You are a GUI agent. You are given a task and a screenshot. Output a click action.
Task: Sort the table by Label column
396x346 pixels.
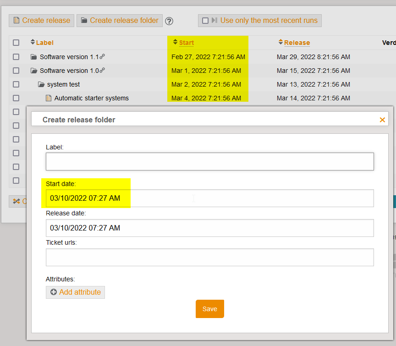44,43
